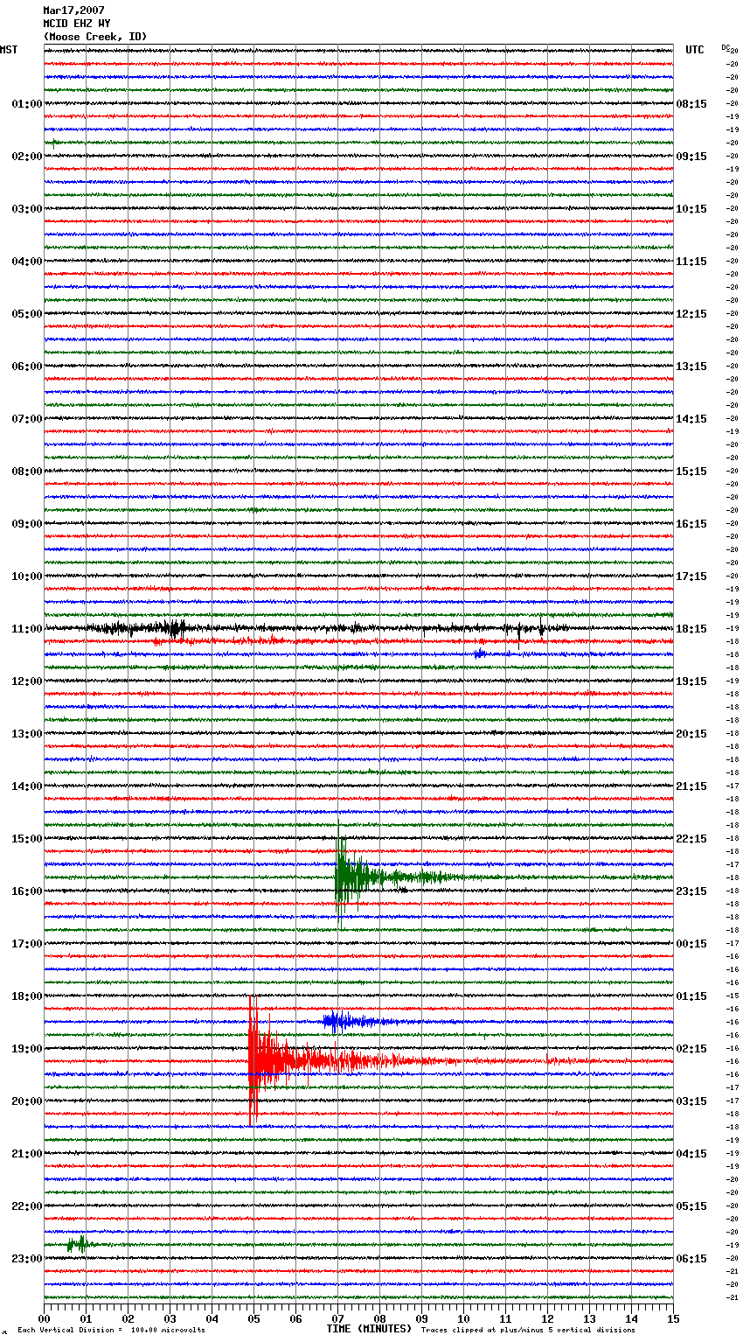This screenshot has width=743, height=1342.
Task: Click minute tick label '03' on time axis
Action: (170, 1318)
